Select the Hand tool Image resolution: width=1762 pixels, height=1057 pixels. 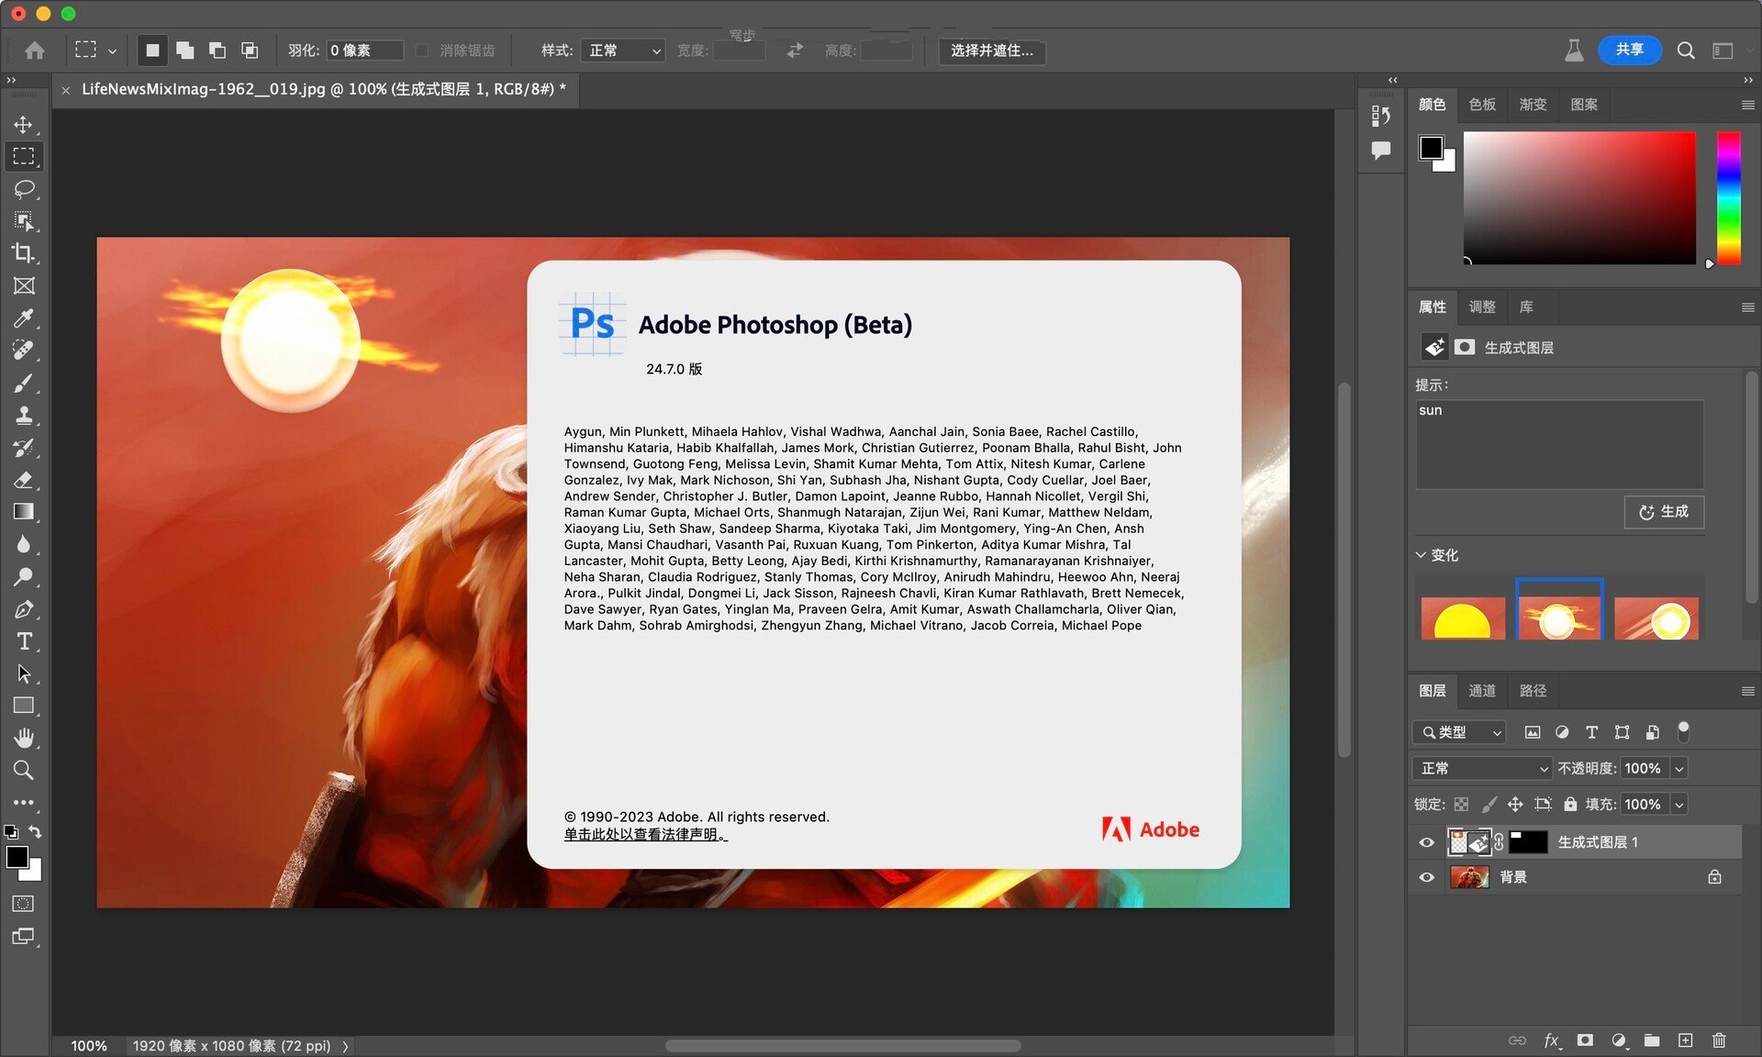24,738
